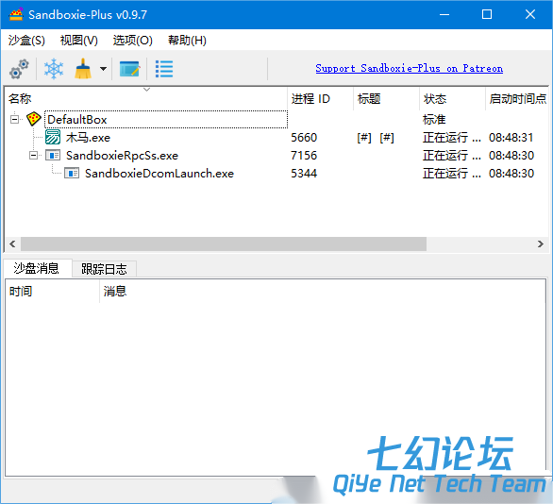Image resolution: width=553 pixels, height=504 pixels.
Task: Open the cleanup broom dropdown arrow
Action: coord(104,69)
